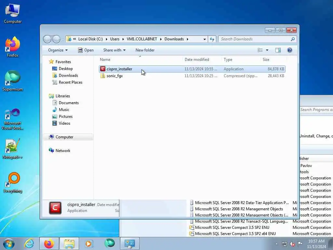Sort files by the Type column
This screenshot has width=333, height=250.
(241, 60)
